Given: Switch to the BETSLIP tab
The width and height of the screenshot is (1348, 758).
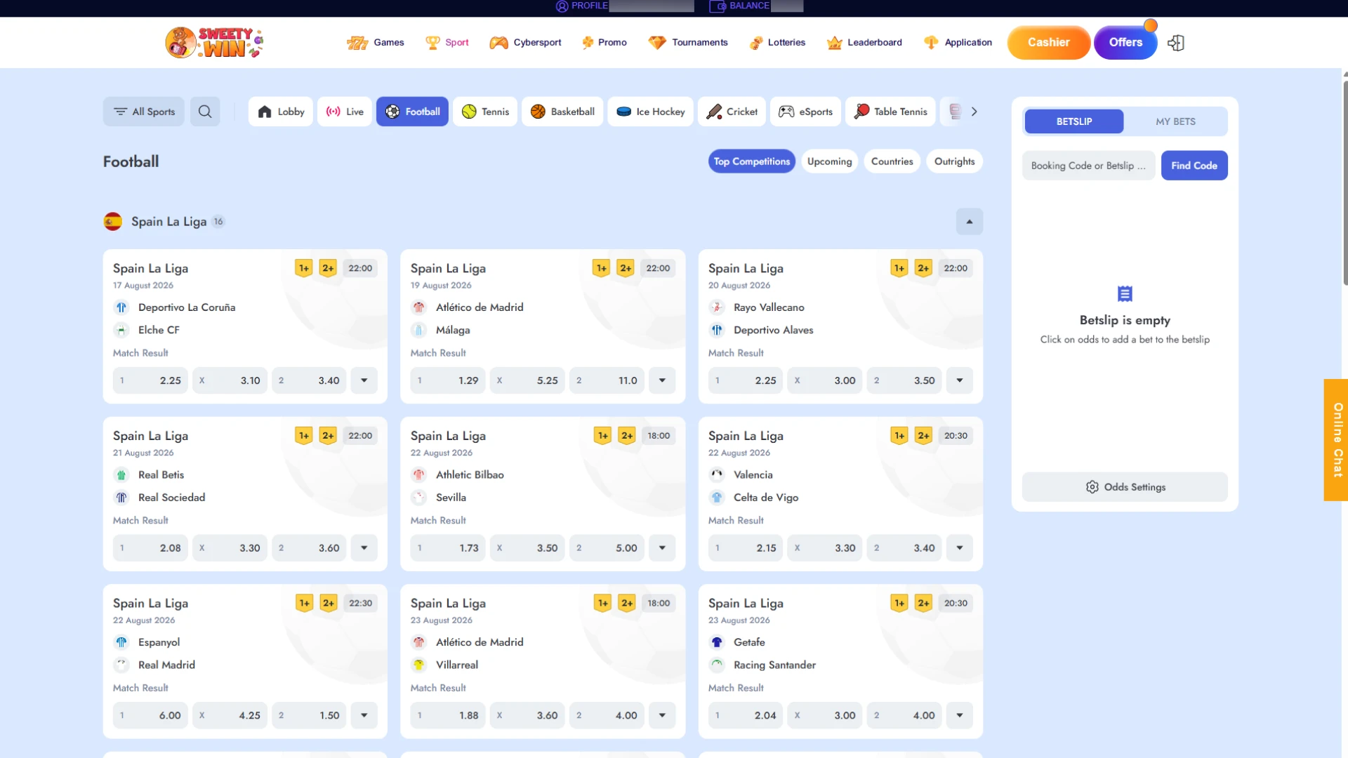Looking at the screenshot, I should click(x=1073, y=121).
